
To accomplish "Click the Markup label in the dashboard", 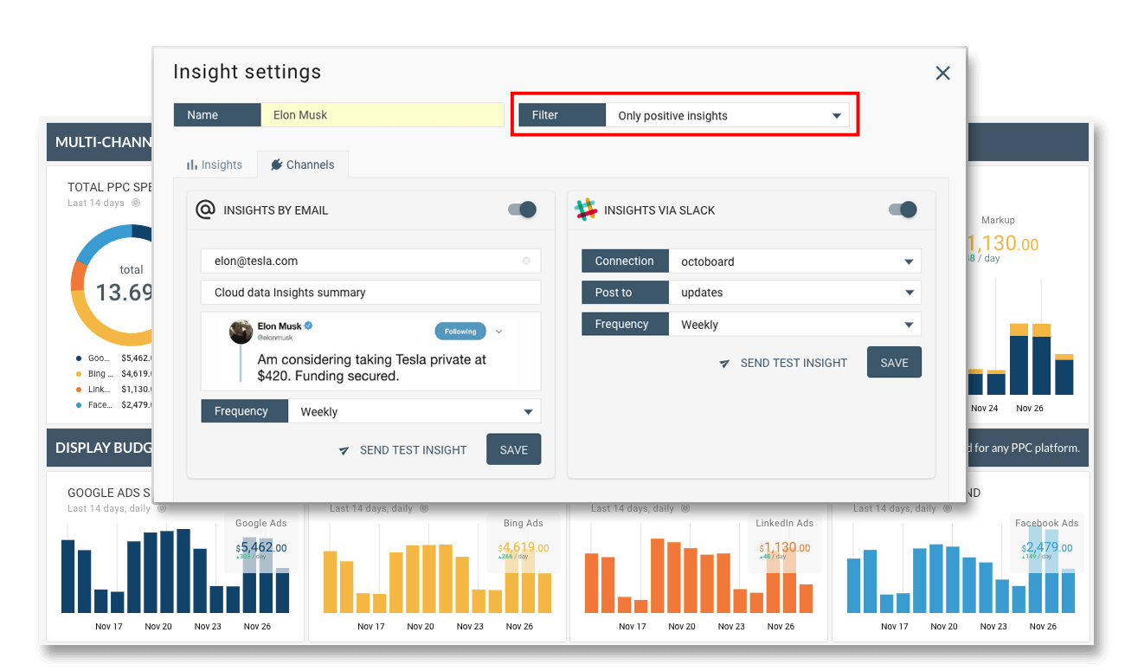I will coord(998,220).
